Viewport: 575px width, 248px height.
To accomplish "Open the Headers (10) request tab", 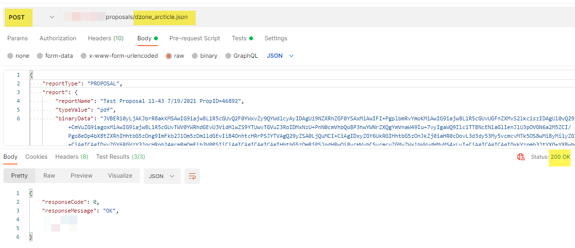I will click(105, 38).
